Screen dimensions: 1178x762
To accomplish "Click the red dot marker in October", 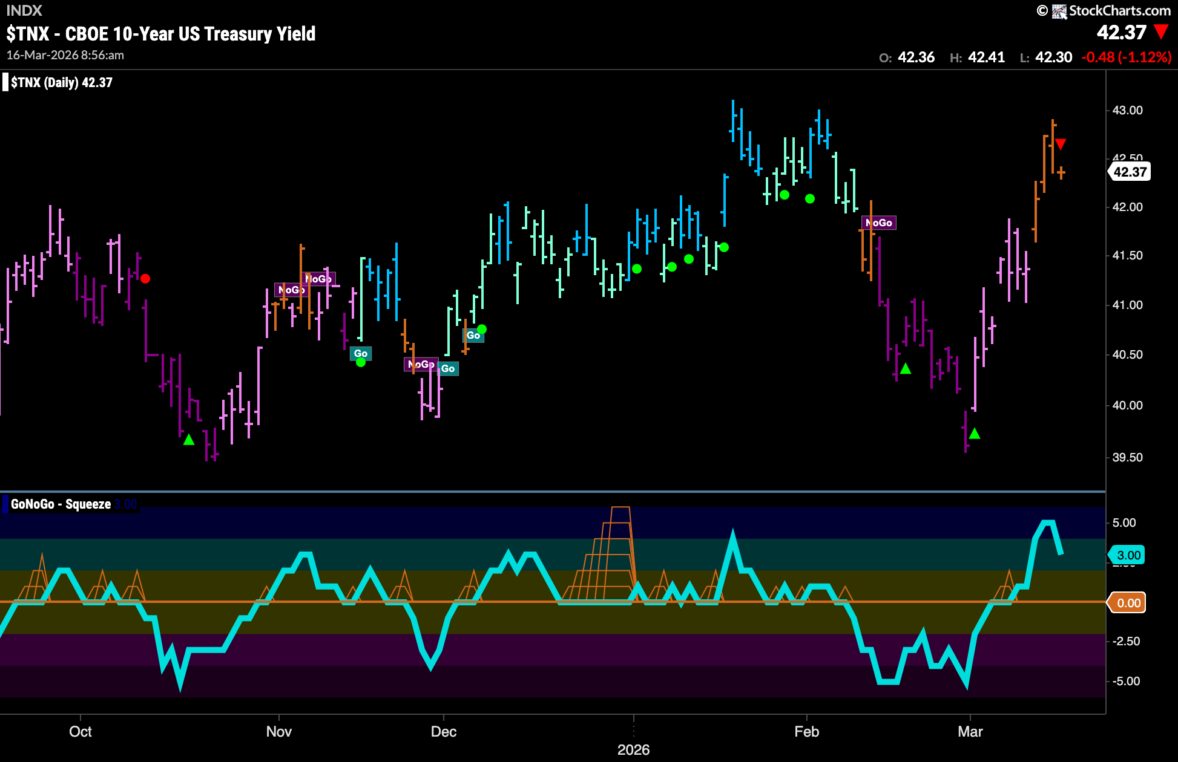I will pyautogui.click(x=145, y=279).
